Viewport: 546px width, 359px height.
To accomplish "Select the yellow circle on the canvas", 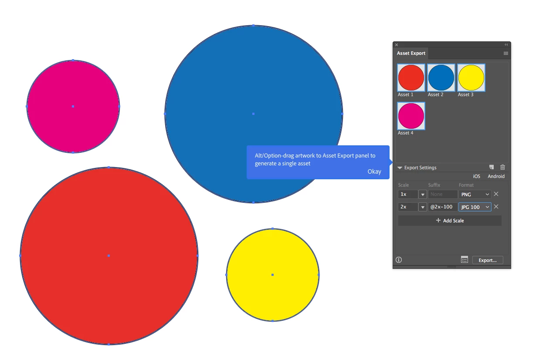I will point(272,275).
